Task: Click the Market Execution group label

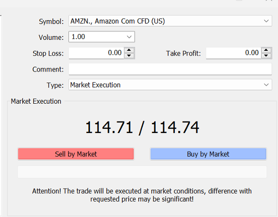Action: tap(36, 101)
